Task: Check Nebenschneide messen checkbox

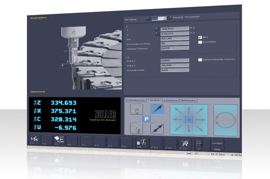Action: [200, 60]
